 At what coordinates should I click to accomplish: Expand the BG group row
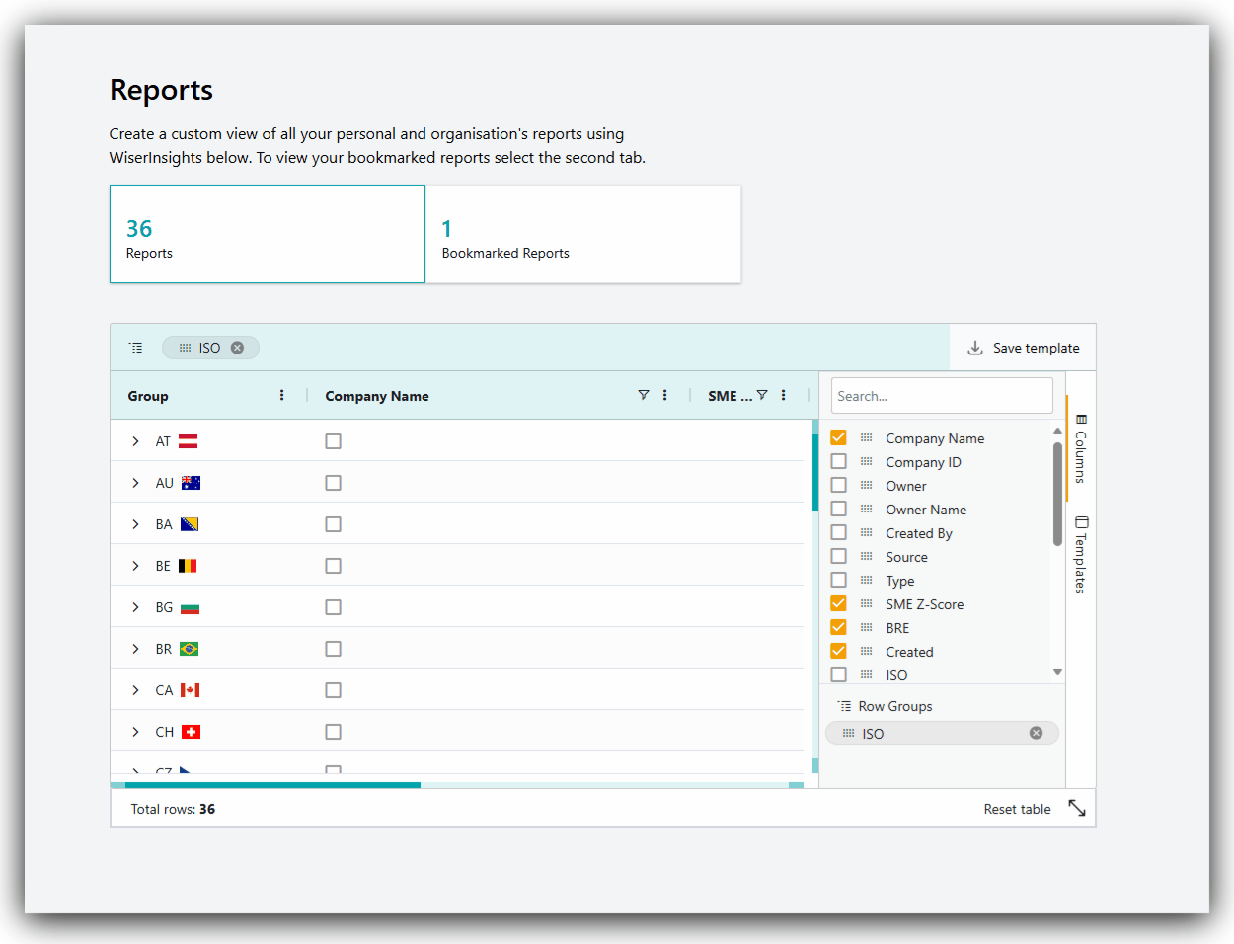click(x=135, y=607)
